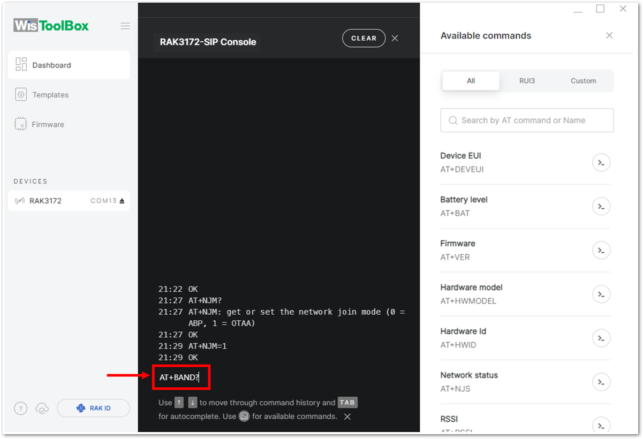The height and width of the screenshot is (439, 643).
Task: Click the cloud sync status icon
Action: (x=42, y=408)
